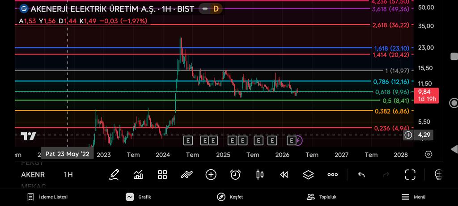Redo with the greyed-out forward arrow
458x206 pixels.
click(x=386, y=174)
